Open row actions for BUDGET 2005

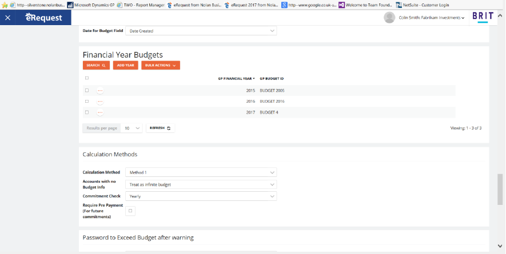coord(100,91)
